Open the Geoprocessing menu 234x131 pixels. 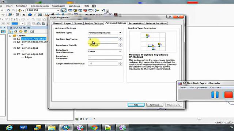point(39,6)
